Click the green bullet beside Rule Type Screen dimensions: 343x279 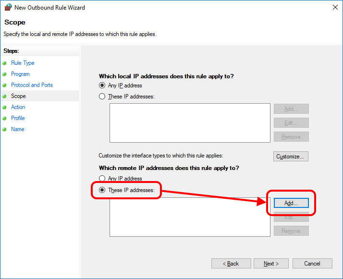5,63
